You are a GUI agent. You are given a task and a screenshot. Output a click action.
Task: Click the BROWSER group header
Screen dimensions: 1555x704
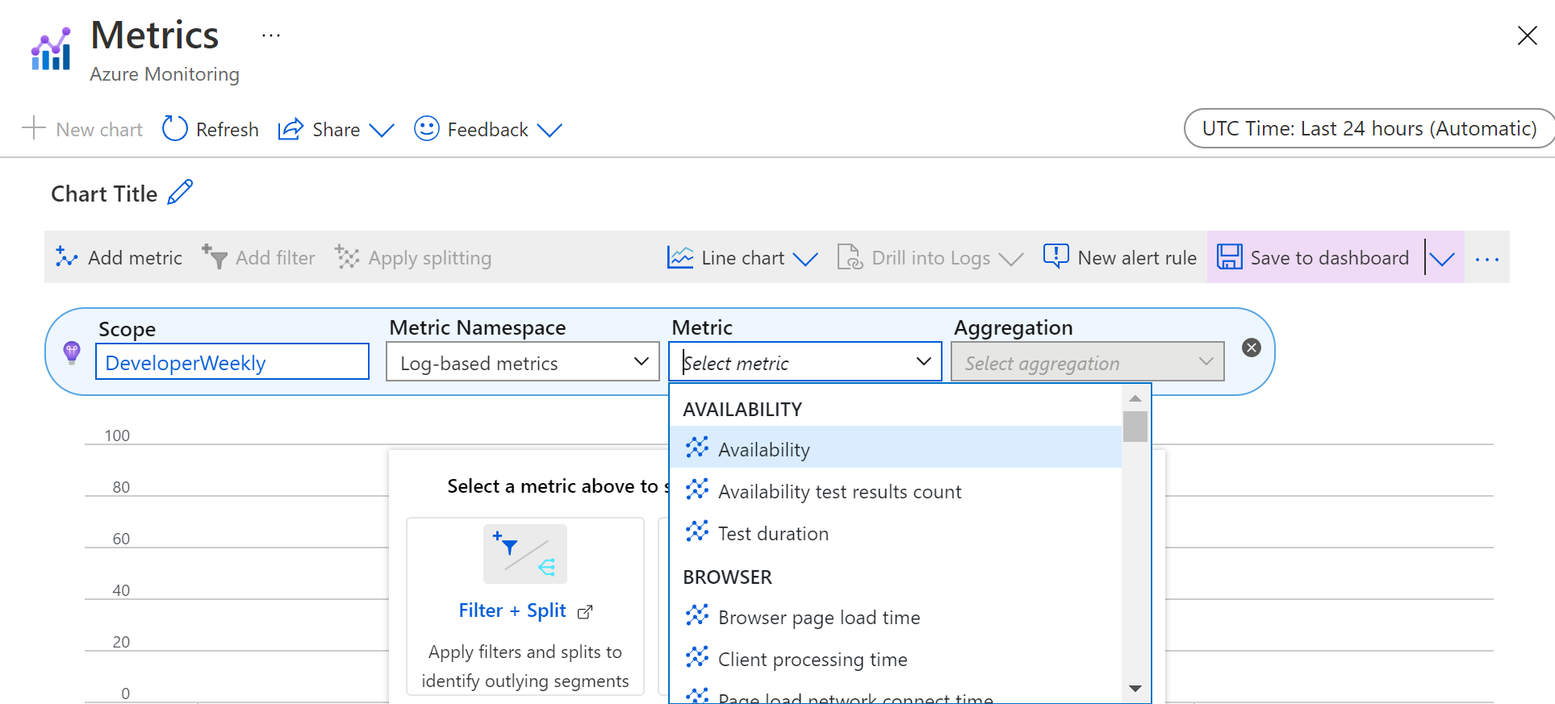pyautogui.click(x=728, y=577)
